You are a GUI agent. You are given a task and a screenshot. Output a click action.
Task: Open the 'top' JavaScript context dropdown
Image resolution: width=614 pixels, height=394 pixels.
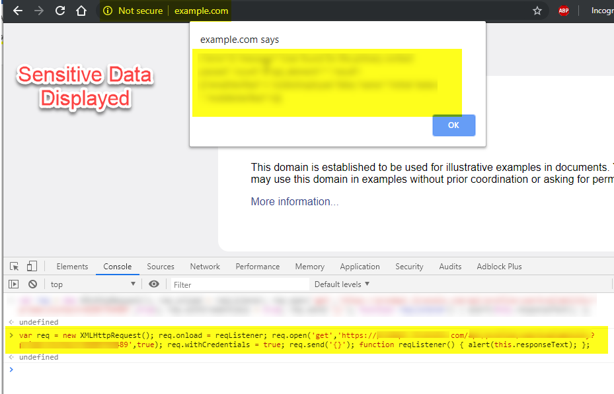coord(93,284)
